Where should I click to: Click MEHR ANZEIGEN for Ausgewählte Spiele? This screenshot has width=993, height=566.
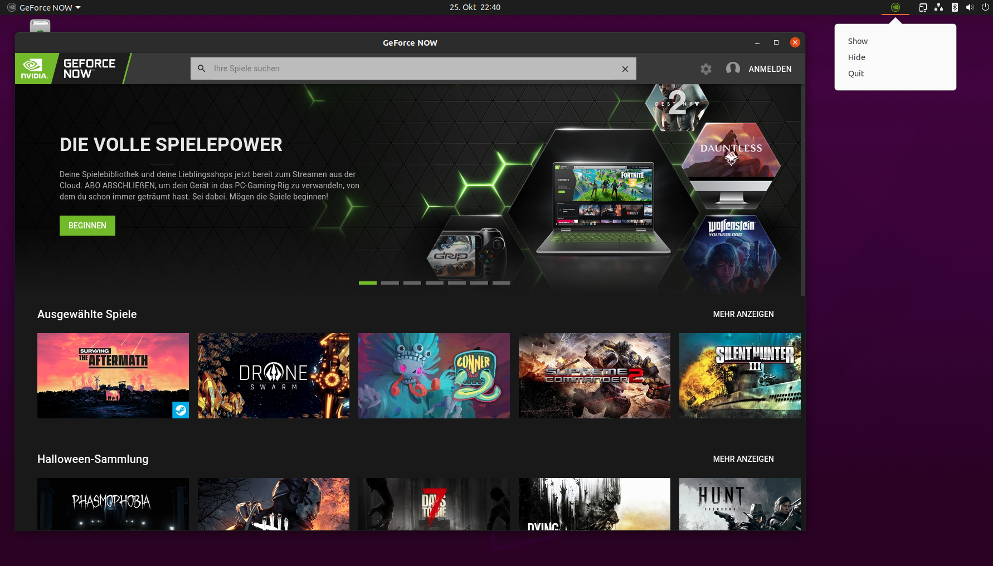743,314
